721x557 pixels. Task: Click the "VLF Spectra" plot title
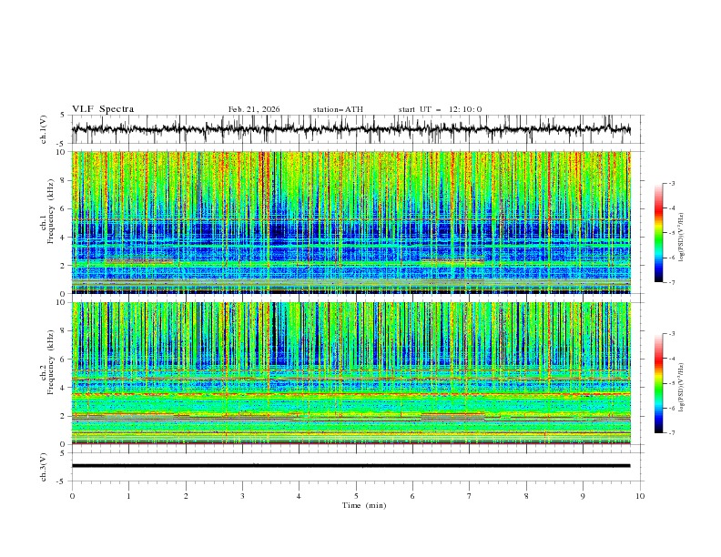(x=103, y=109)
